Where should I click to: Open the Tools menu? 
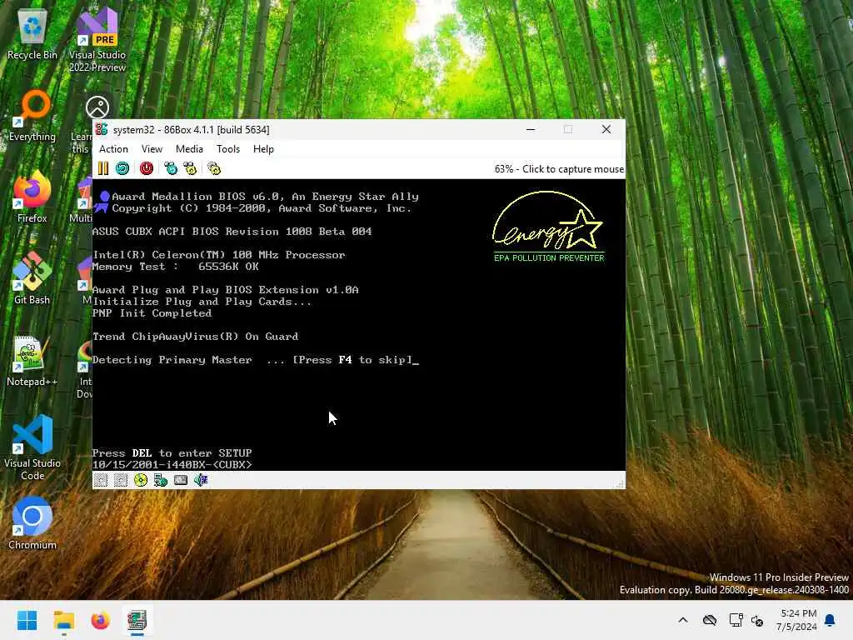point(228,149)
